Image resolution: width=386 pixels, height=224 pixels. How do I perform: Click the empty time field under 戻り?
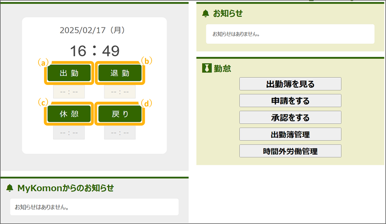click(x=120, y=133)
